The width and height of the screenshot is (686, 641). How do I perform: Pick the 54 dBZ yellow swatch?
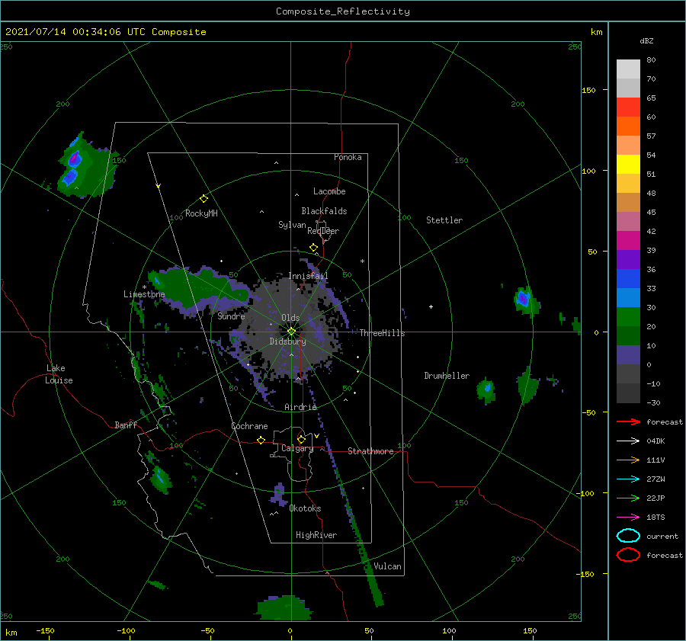[628, 164]
